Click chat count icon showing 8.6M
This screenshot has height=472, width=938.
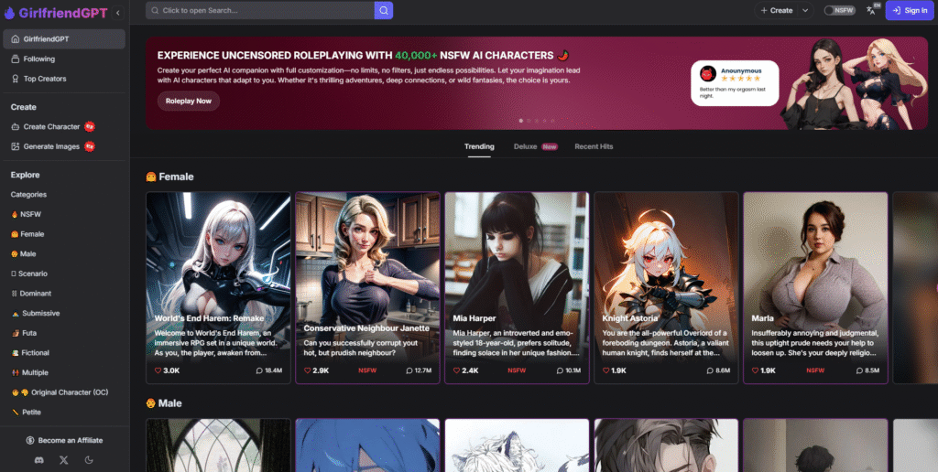point(710,370)
